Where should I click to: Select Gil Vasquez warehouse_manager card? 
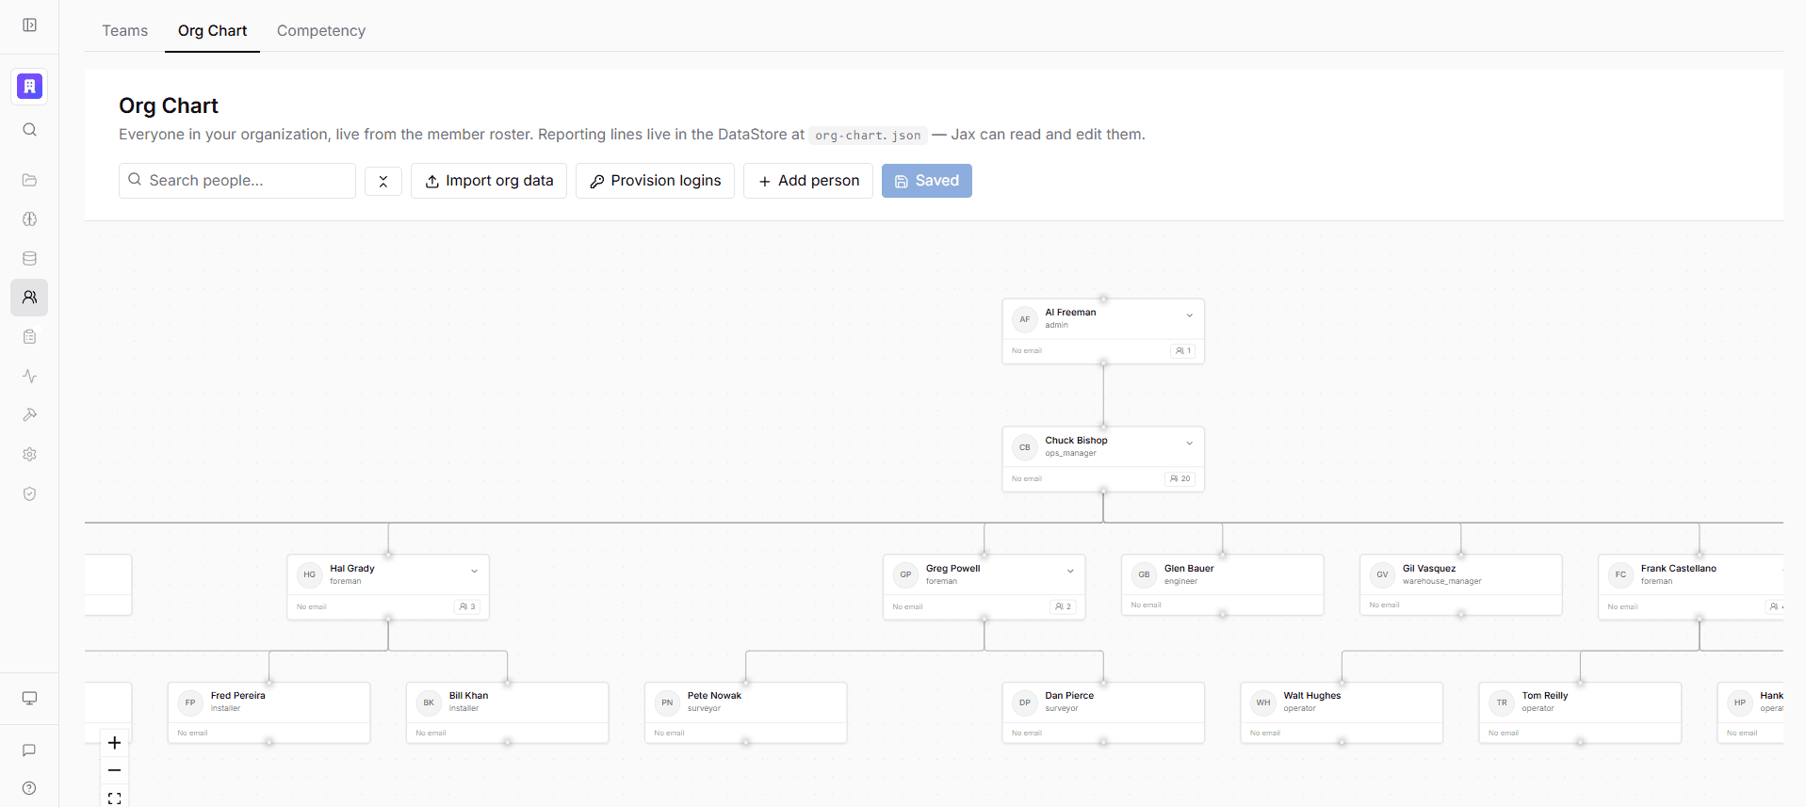(x=1461, y=585)
